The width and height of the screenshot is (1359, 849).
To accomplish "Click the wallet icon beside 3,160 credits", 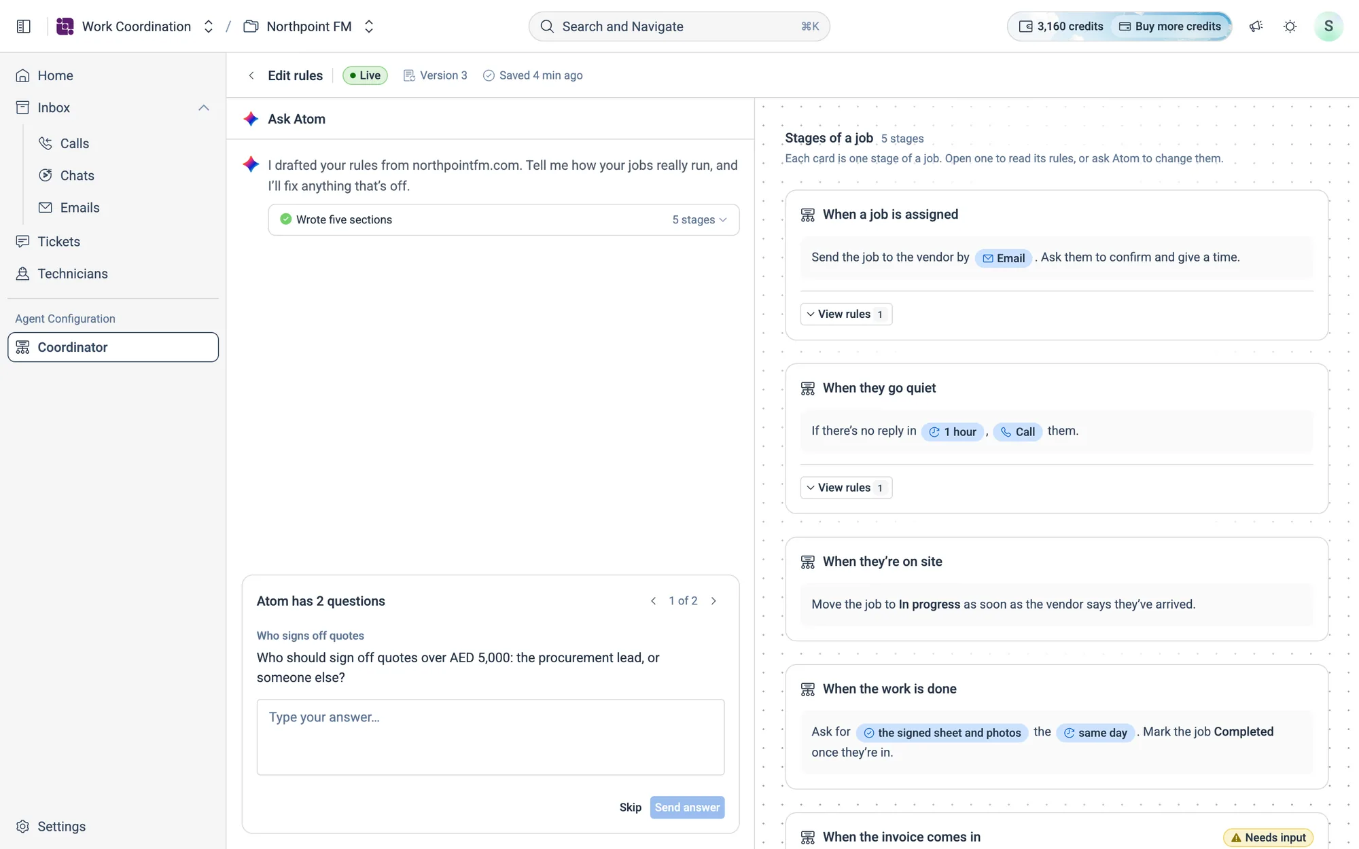I will click(1026, 26).
